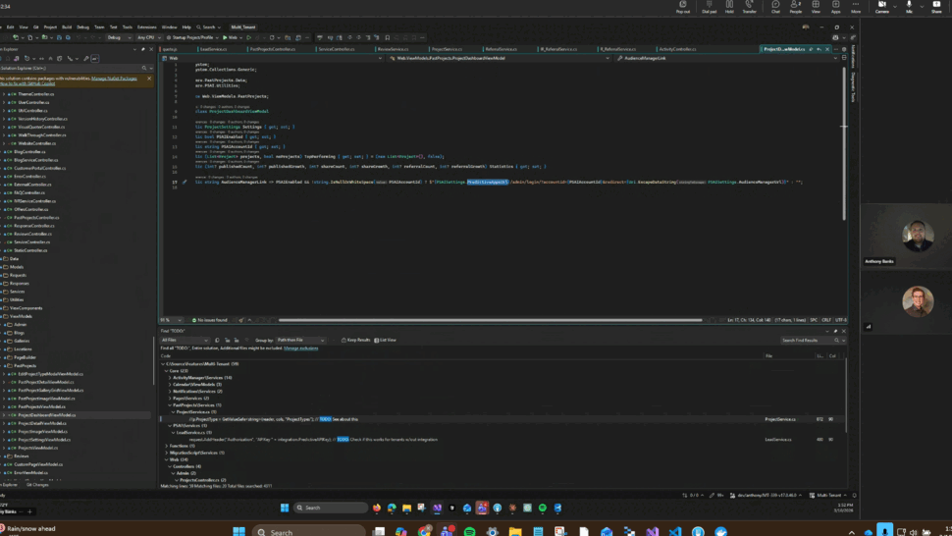Screen dimensions: 952x536
Task: Click the Manage NuGet Packages link
Action: pos(114,78)
